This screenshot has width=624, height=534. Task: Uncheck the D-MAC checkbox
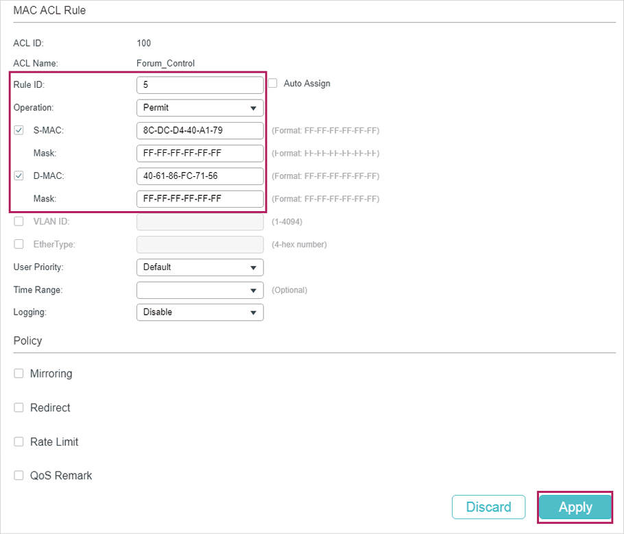tap(19, 176)
